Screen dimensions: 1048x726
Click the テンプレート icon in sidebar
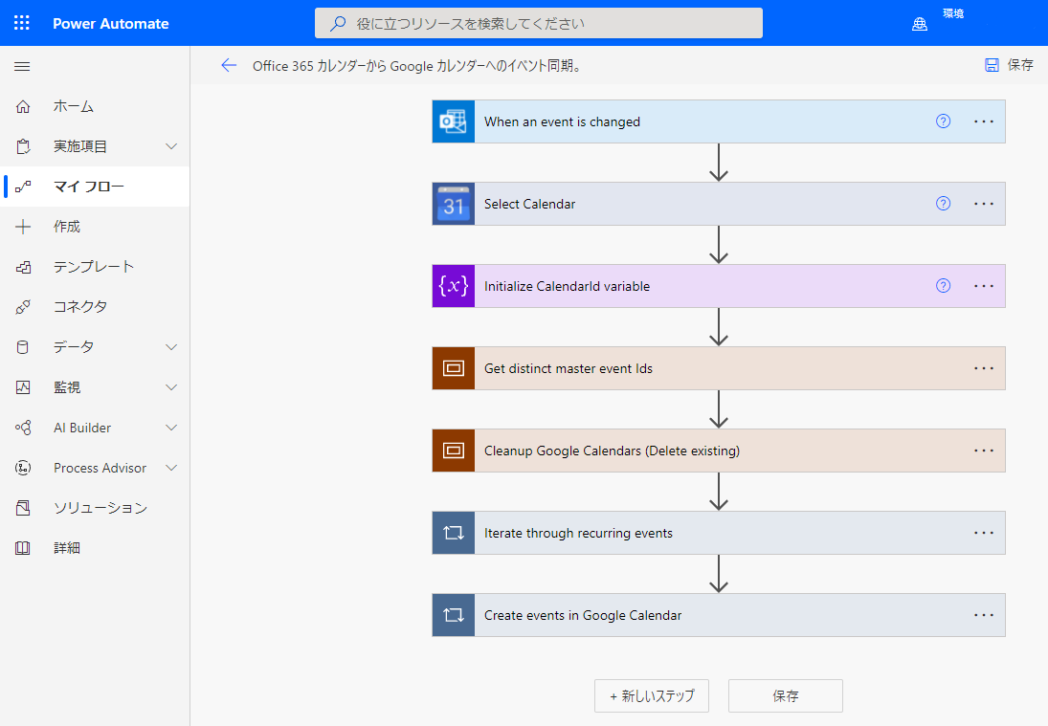[x=23, y=267]
